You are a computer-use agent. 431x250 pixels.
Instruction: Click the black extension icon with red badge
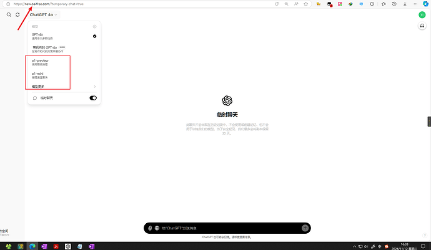[x=330, y=4]
